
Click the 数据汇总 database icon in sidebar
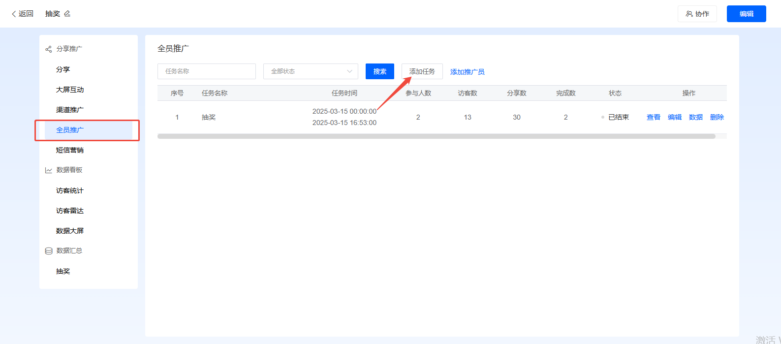click(49, 251)
